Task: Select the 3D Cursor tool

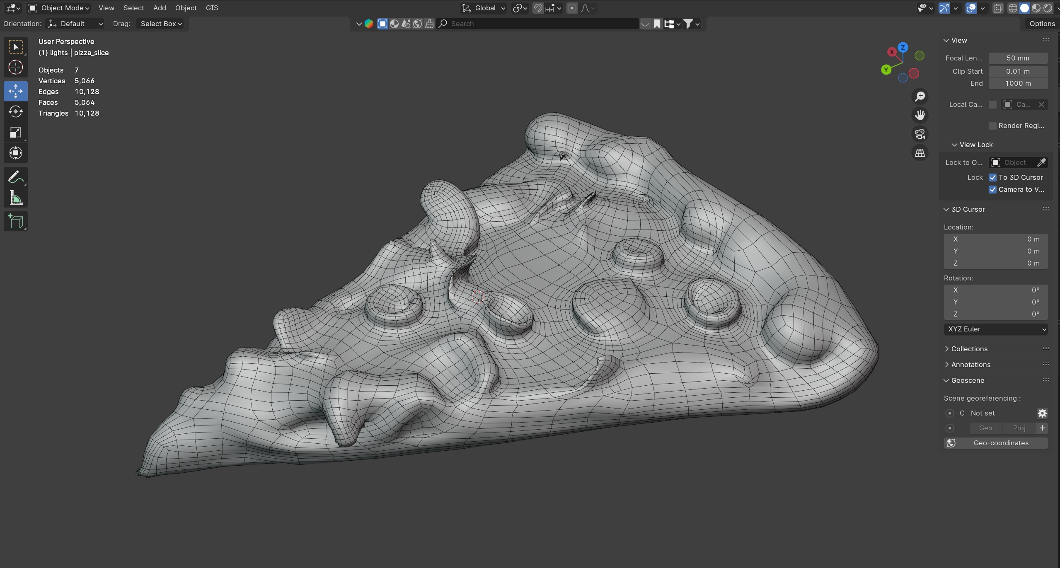Action: pos(16,67)
